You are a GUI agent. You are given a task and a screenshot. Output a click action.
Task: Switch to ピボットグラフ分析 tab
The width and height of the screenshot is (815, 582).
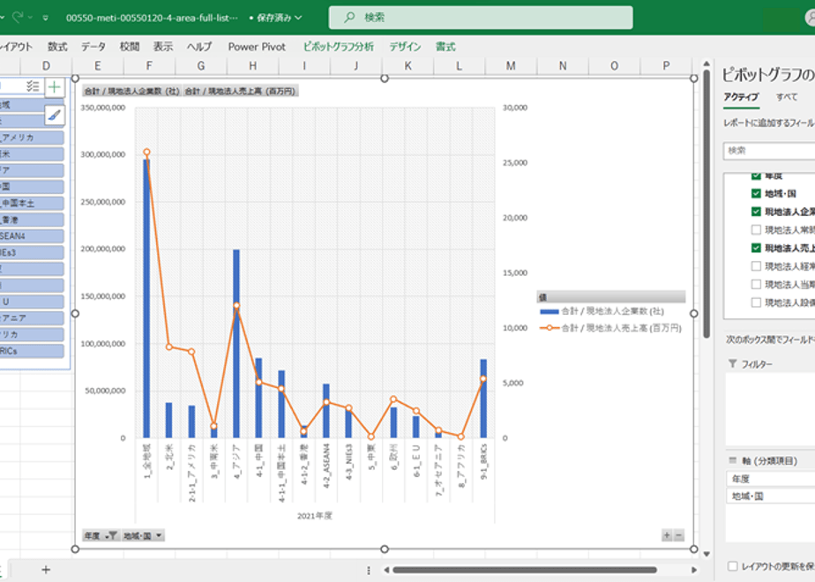click(x=339, y=47)
